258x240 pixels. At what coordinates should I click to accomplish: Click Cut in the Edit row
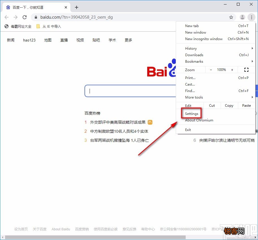(x=212, y=106)
